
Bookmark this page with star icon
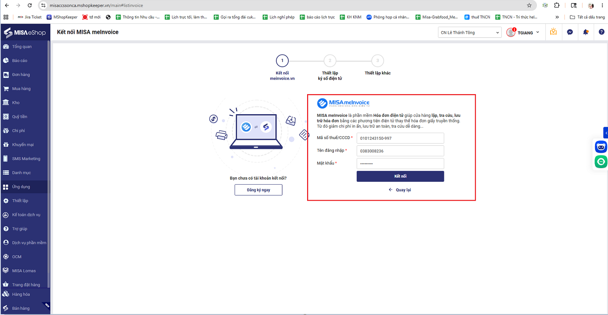[x=529, y=6]
